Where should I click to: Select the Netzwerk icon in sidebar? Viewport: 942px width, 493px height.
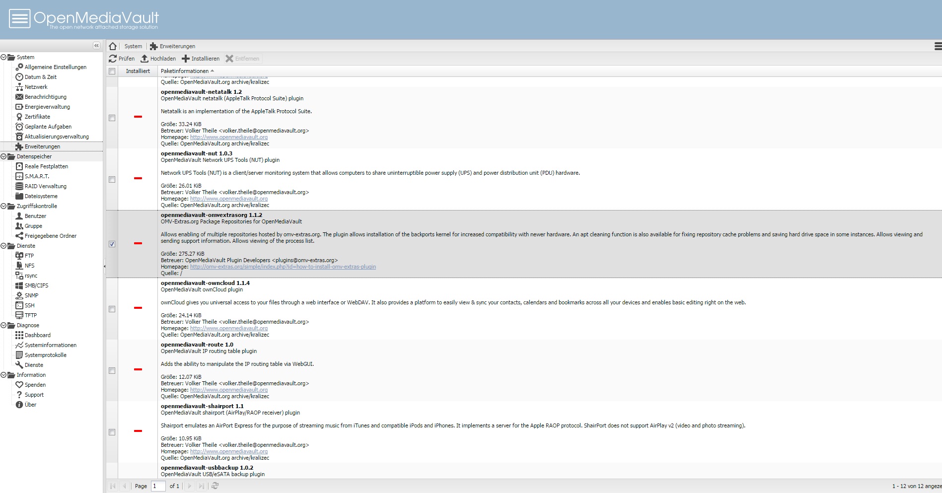click(19, 87)
